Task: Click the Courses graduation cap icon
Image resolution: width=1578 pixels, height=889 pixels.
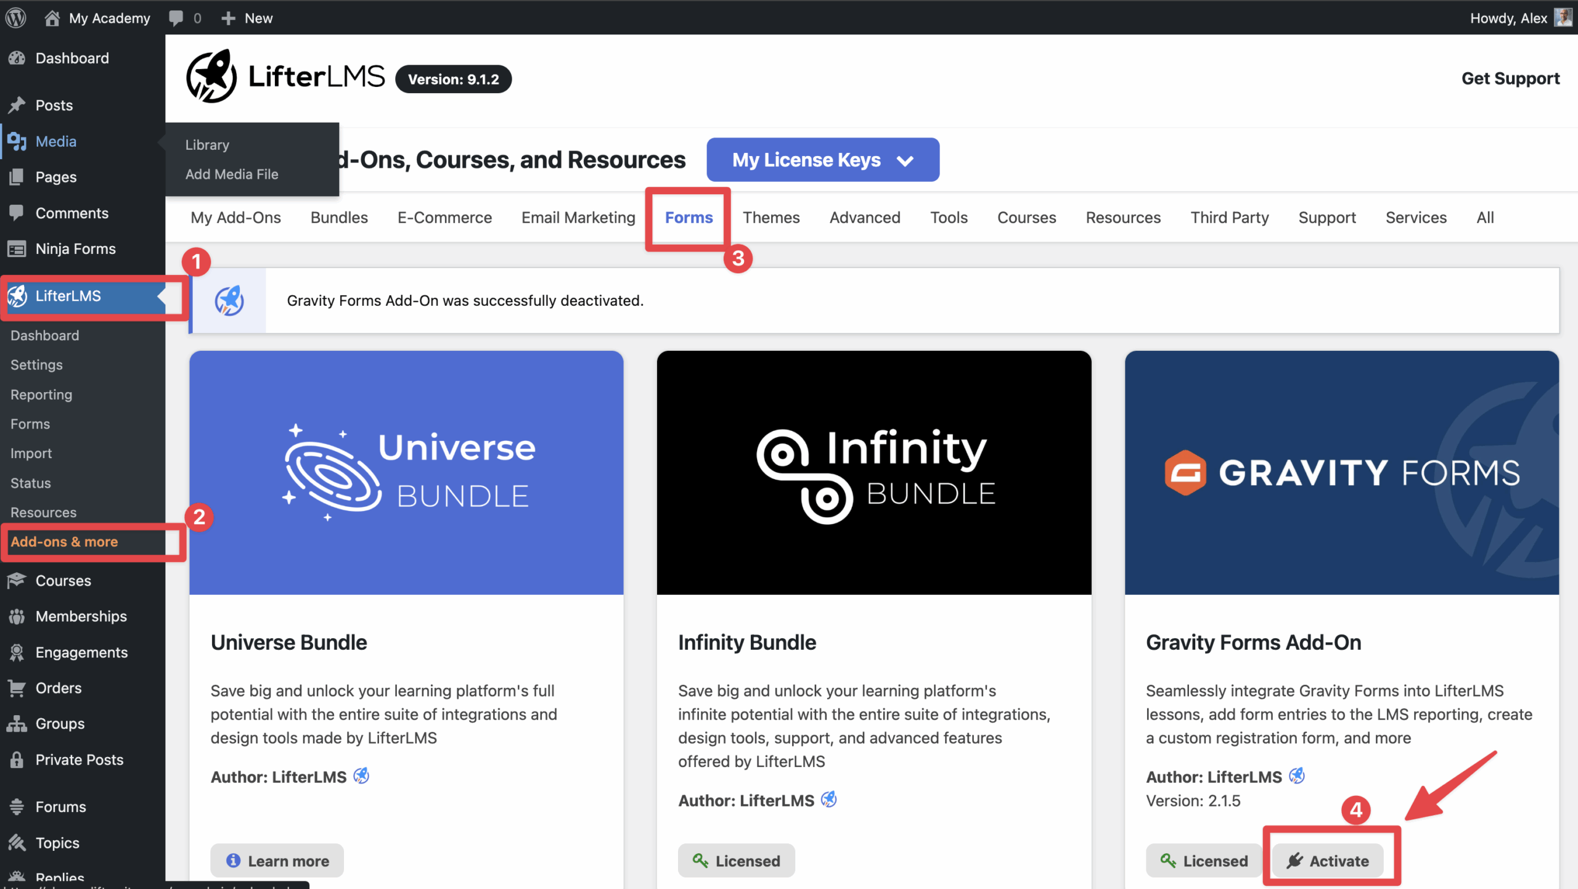Action: (x=17, y=580)
